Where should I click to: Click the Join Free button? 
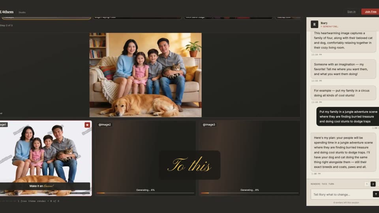(x=370, y=11)
